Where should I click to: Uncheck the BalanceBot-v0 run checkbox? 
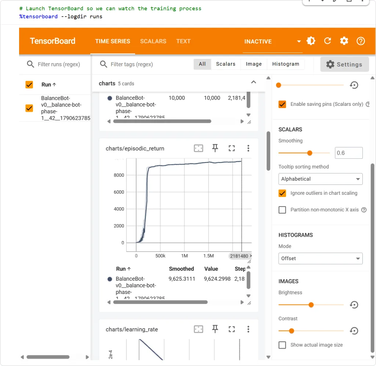coord(29,108)
